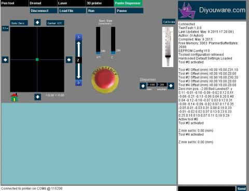Move X axis left with arrow icon
Viewport: 249px width, 191px height.
pos(5,60)
